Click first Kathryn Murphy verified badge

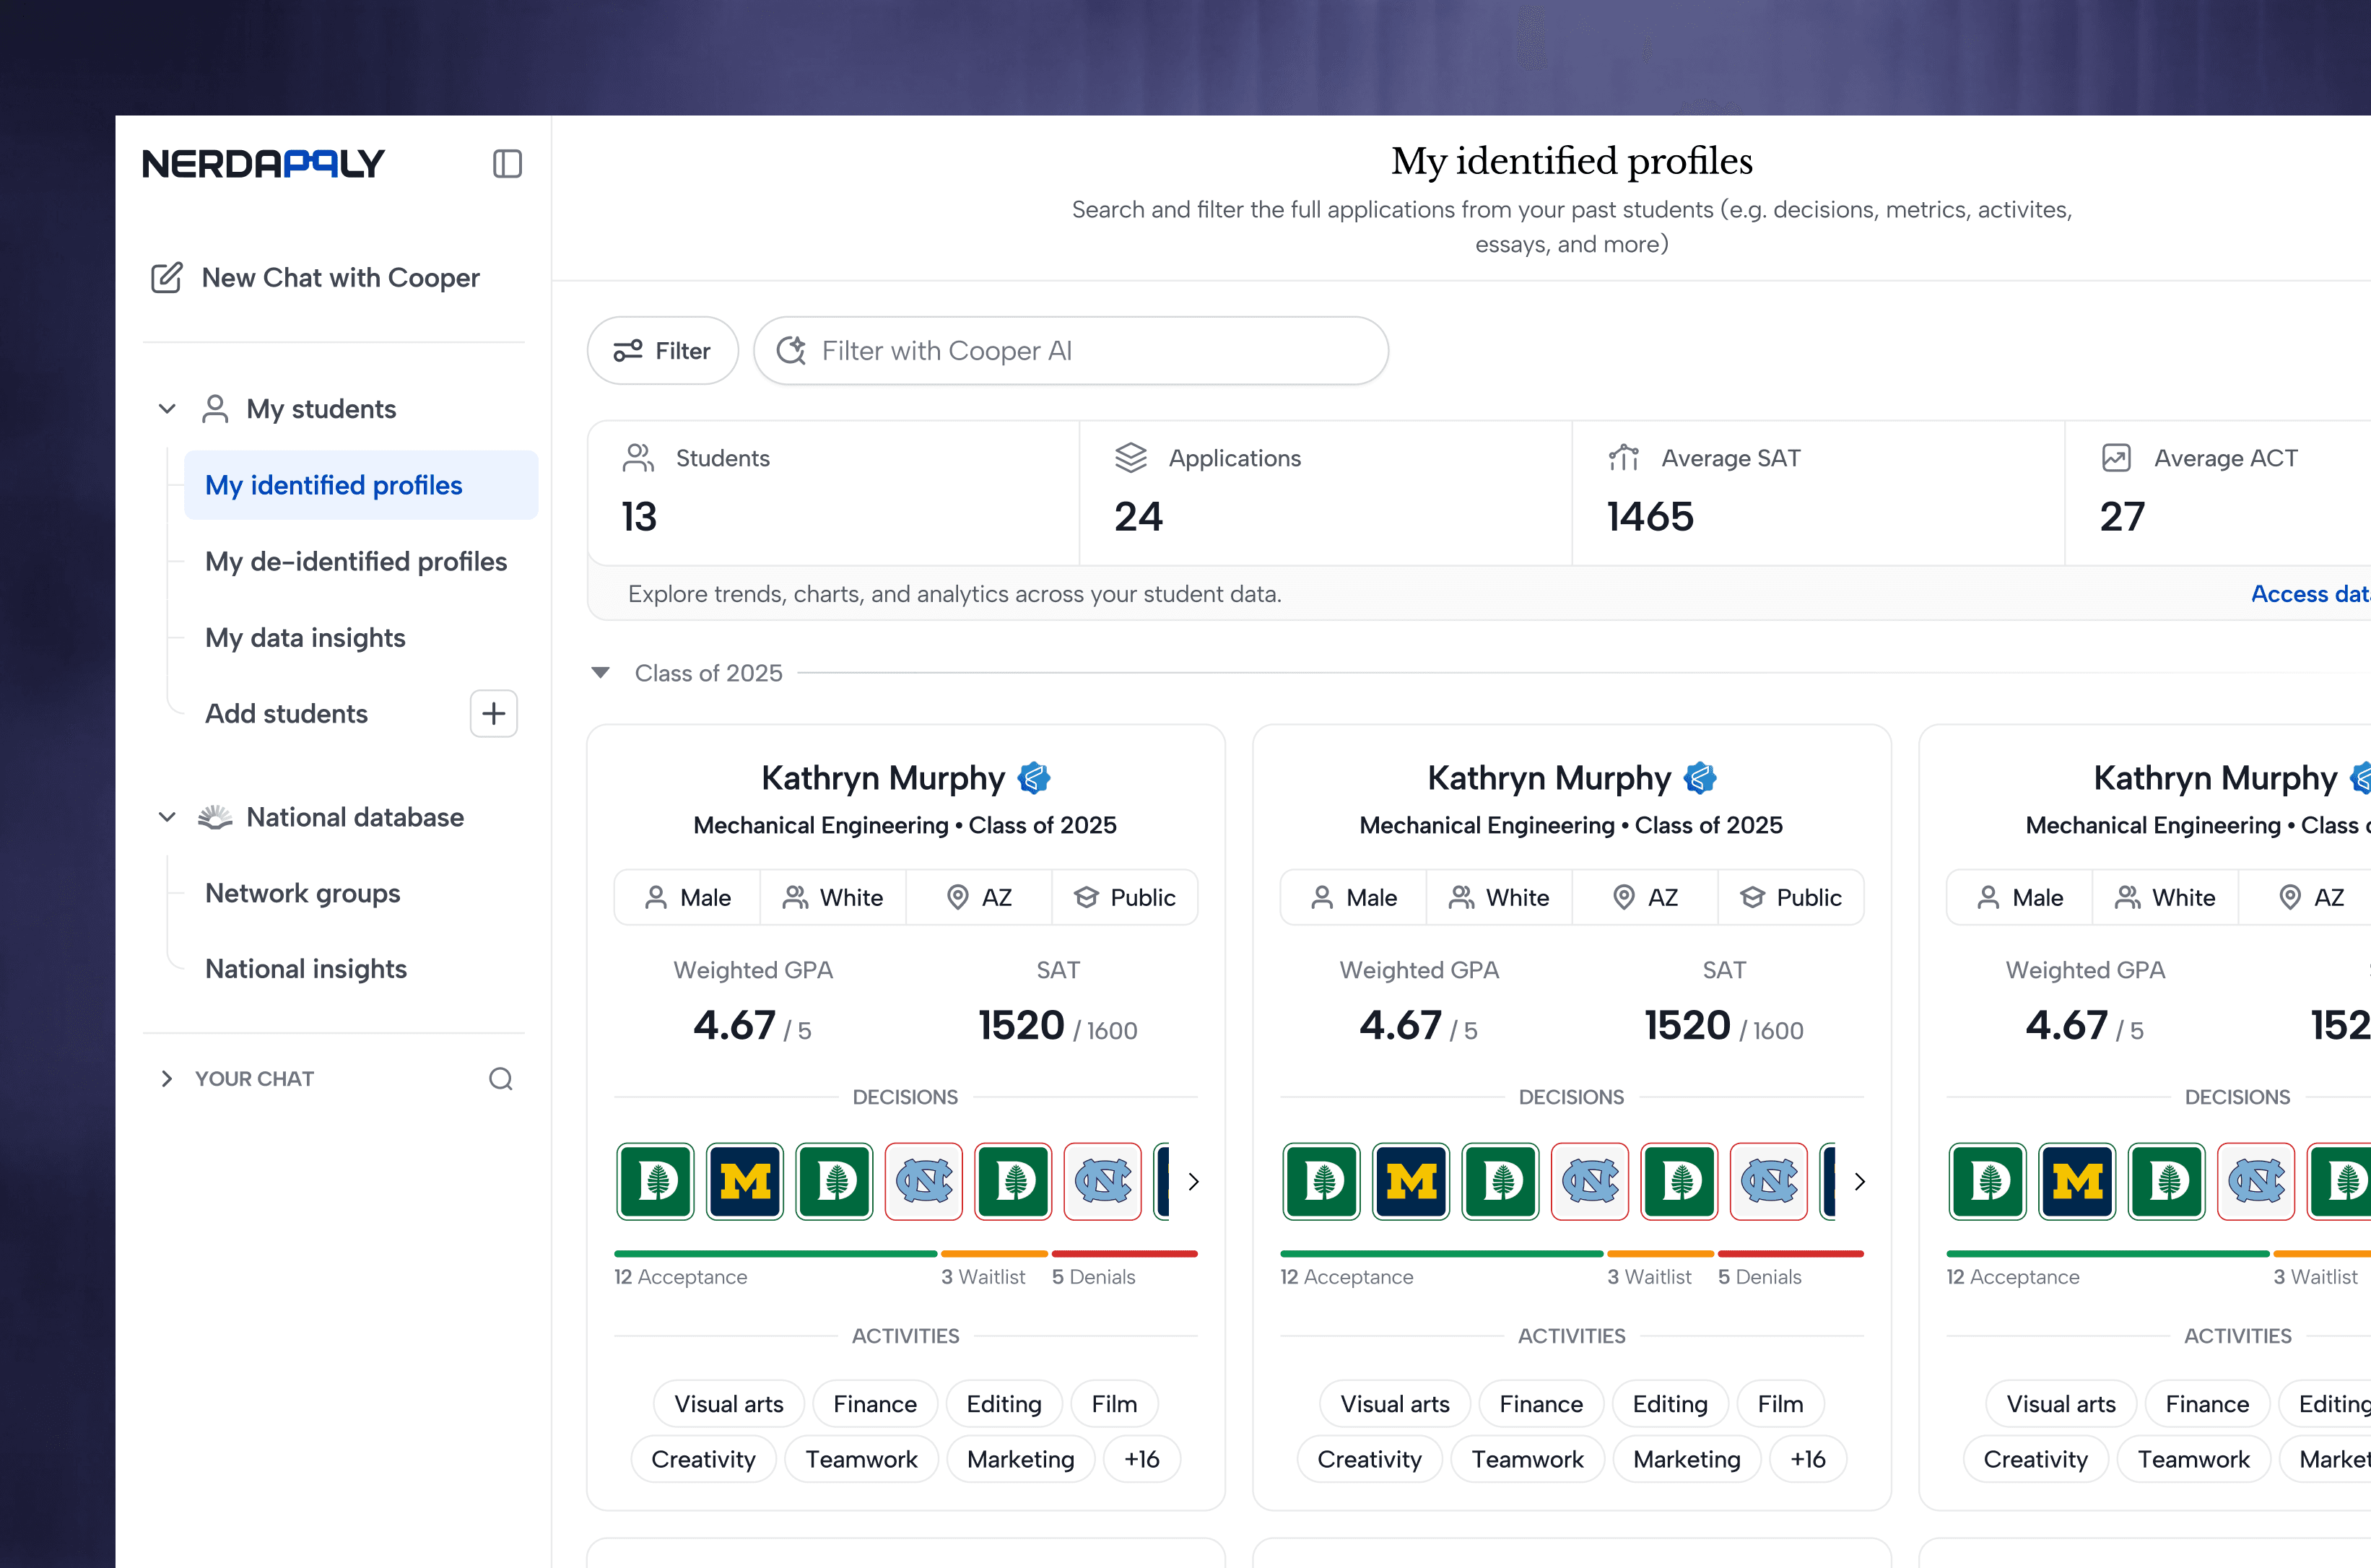tap(1033, 778)
